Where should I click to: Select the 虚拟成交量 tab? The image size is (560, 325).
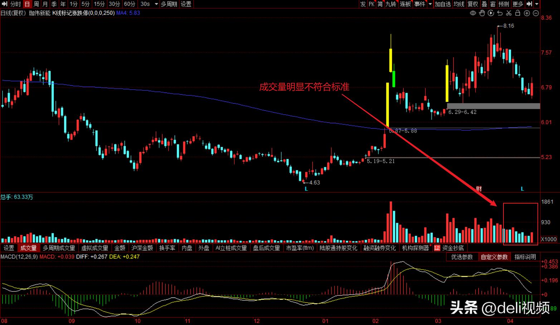[95, 248]
